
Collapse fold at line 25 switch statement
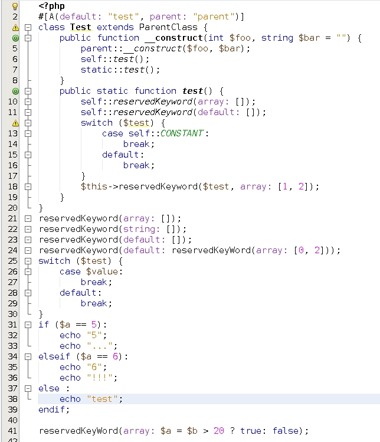(28, 261)
